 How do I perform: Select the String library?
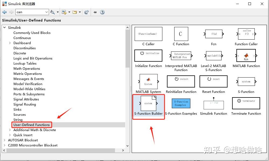(18, 120)
